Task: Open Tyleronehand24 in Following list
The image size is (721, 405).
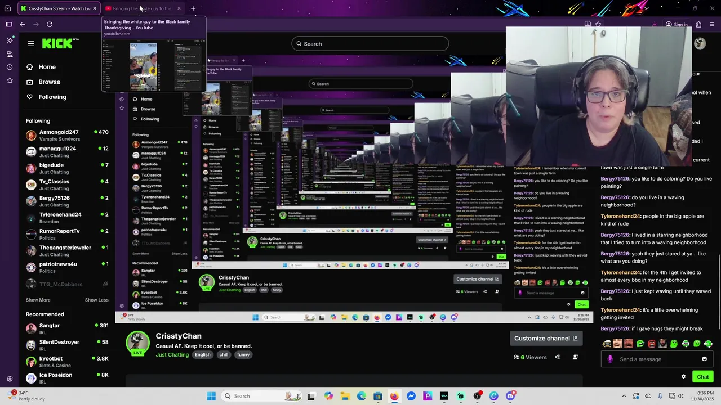Action: (x=67, y=218)
